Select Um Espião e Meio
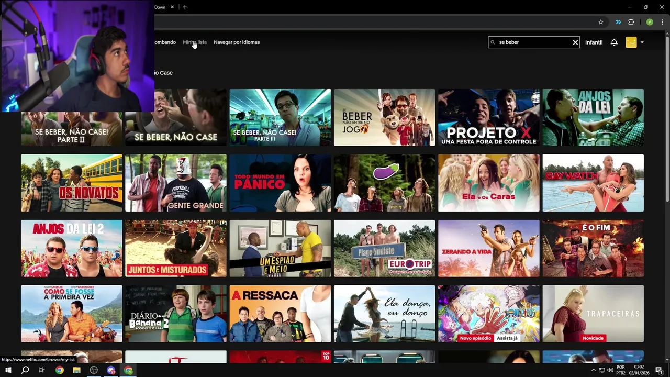 (280, 248)
